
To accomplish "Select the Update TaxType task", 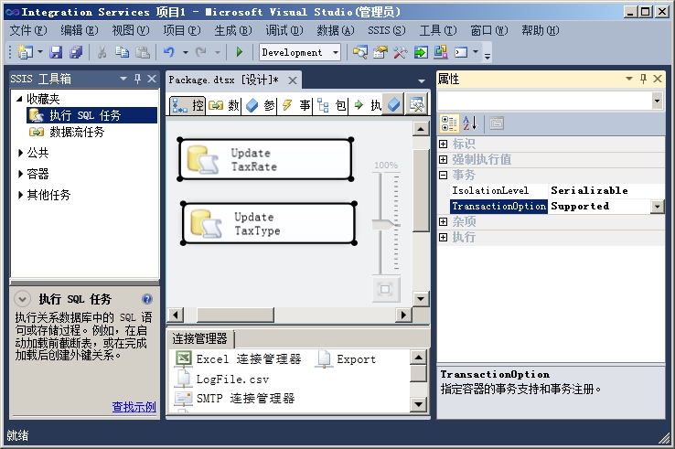I will click(x=269, y=223).
